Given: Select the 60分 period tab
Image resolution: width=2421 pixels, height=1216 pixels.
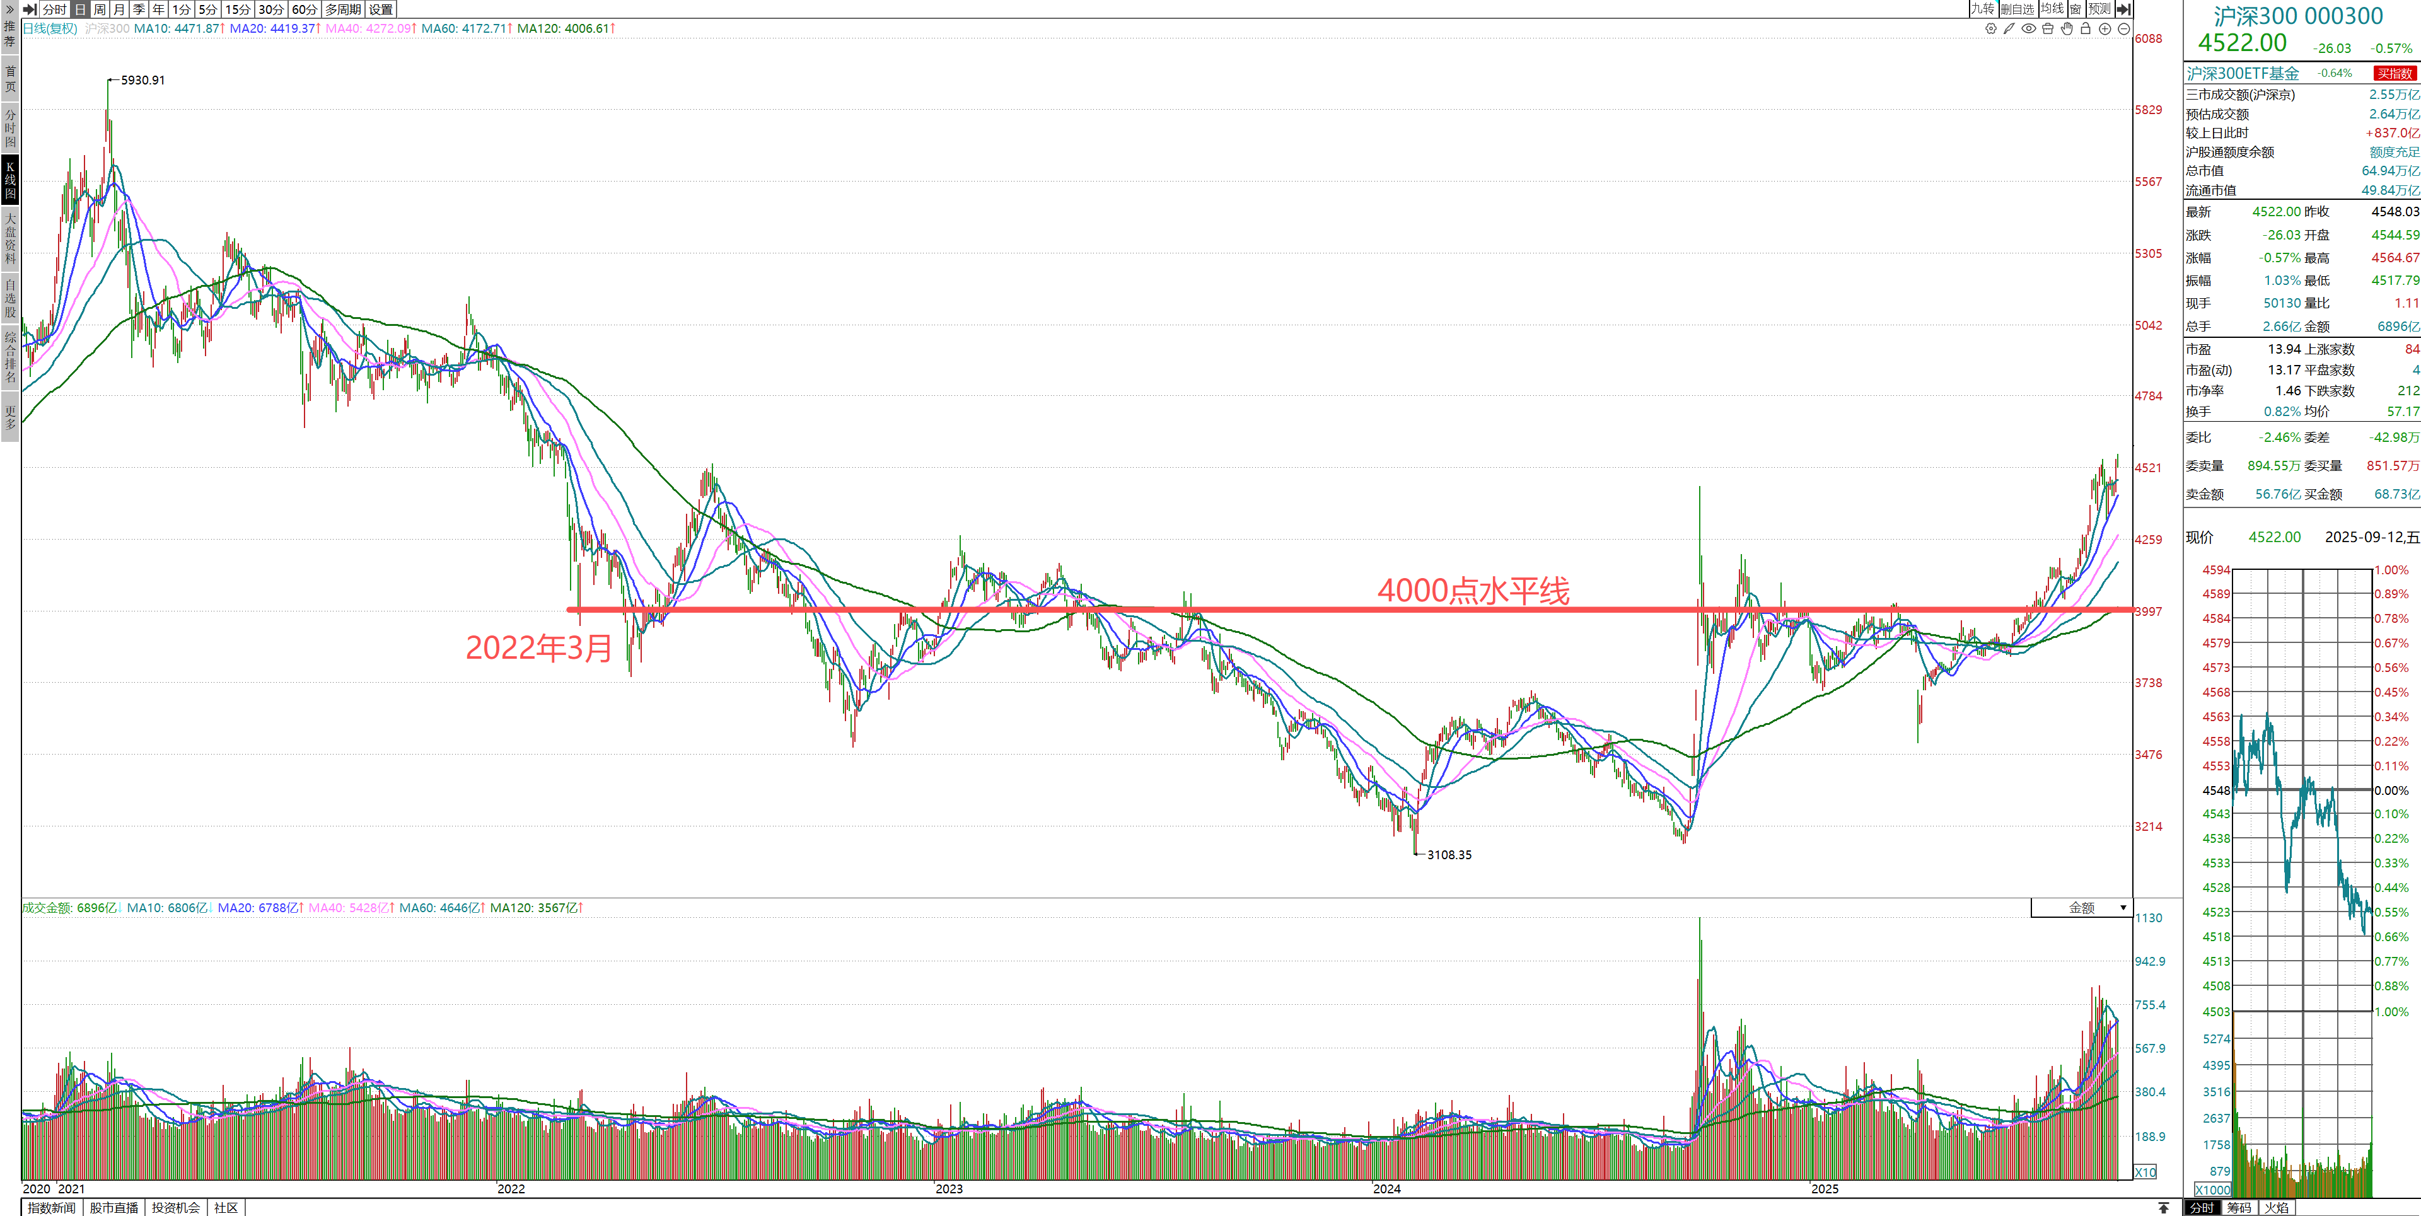Looking at the screenshot, I should pyautogui.click(x=305, y=9).
